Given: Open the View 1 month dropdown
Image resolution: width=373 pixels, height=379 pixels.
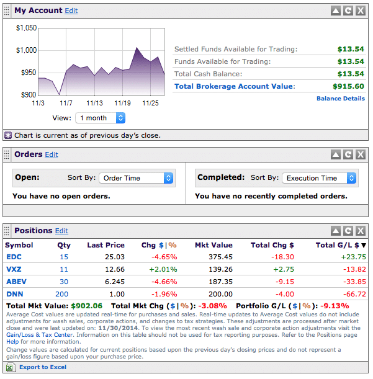Looking at the screenshot, I should (x=100, y=118).
